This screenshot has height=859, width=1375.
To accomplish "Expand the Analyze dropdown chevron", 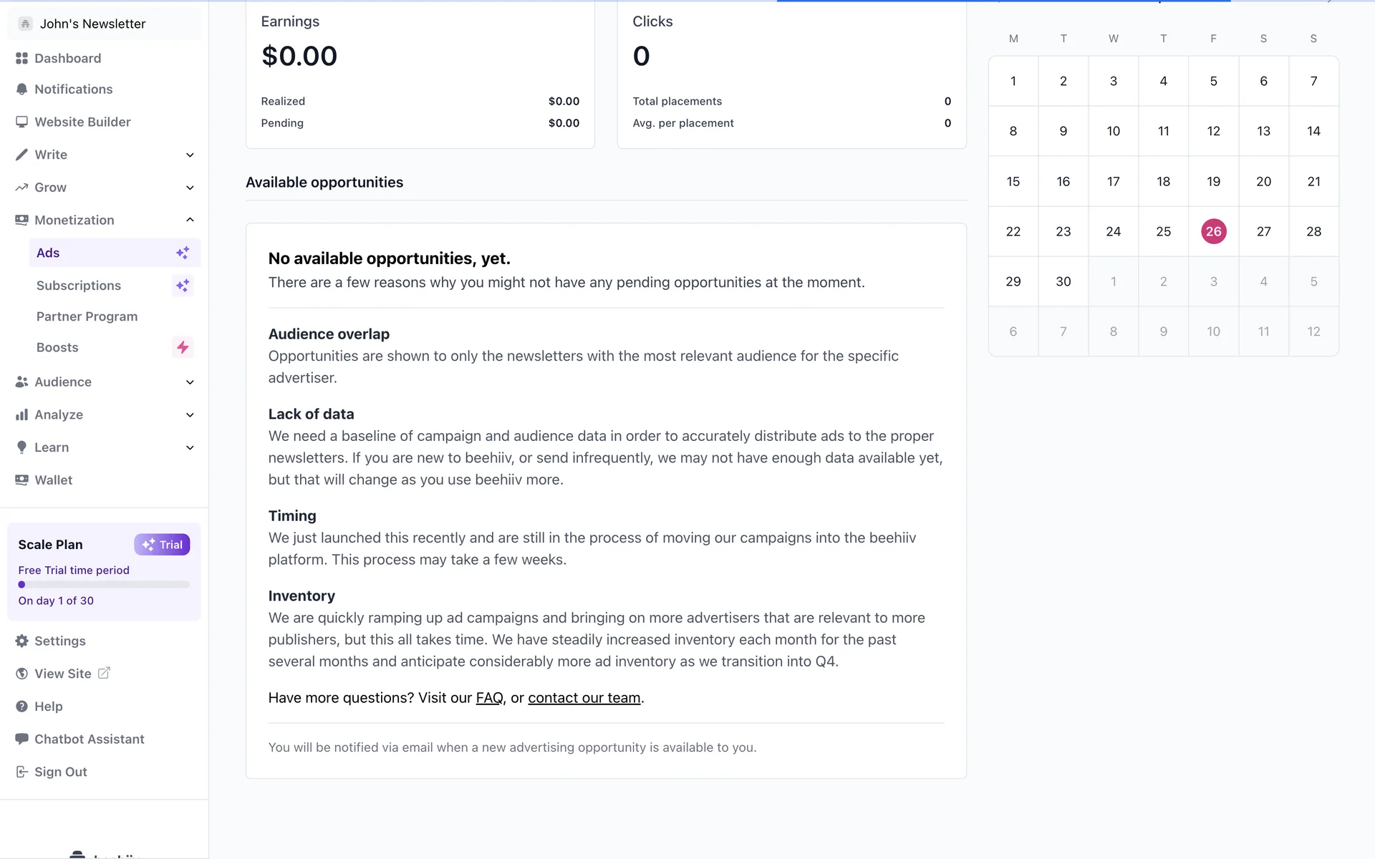I will click(190, 415).
